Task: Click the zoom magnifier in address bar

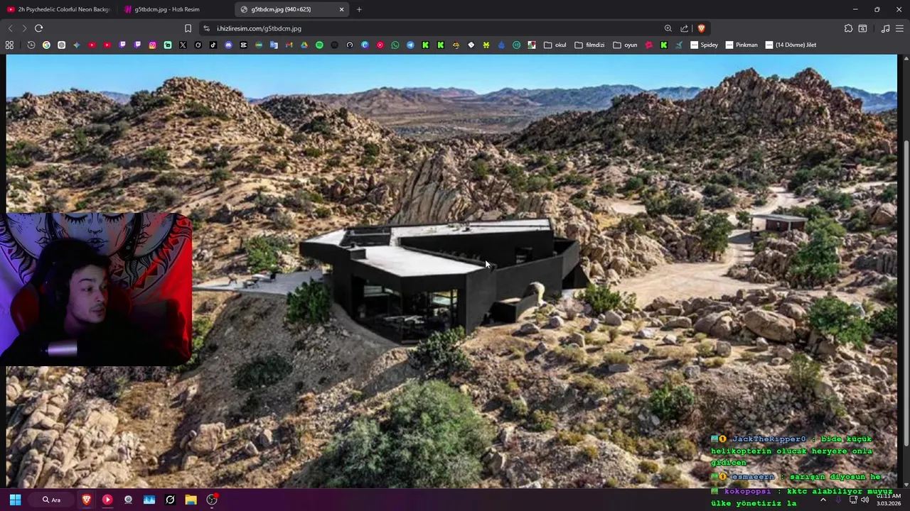Action: (x=668, y=28)
